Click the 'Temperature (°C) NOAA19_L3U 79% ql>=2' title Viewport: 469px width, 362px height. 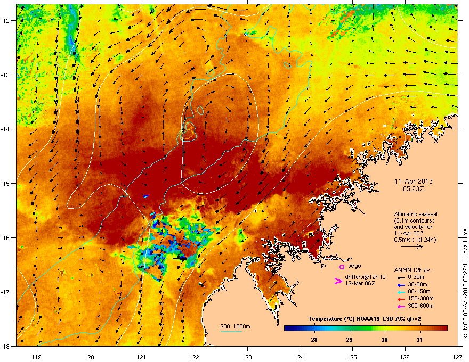365,319
